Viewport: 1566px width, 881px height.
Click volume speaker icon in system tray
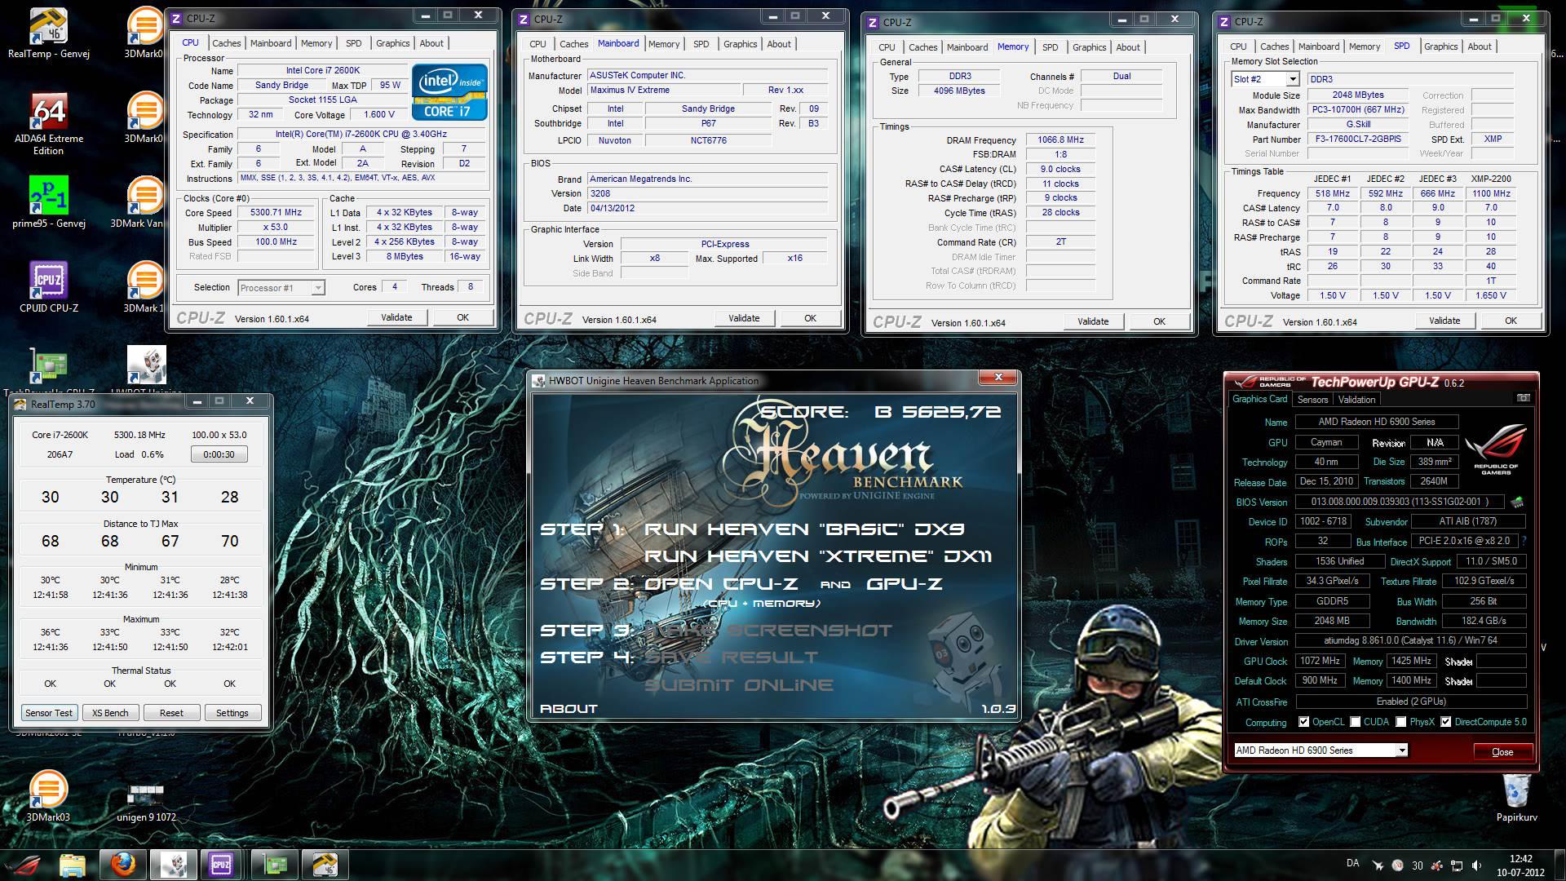tap(1478, 866)
